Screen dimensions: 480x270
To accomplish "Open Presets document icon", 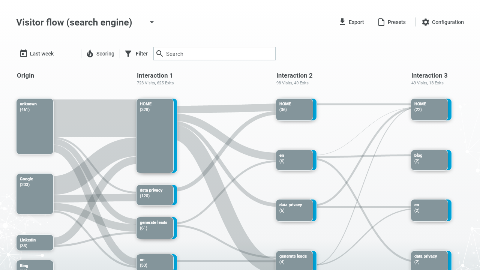I will point(381,22).
